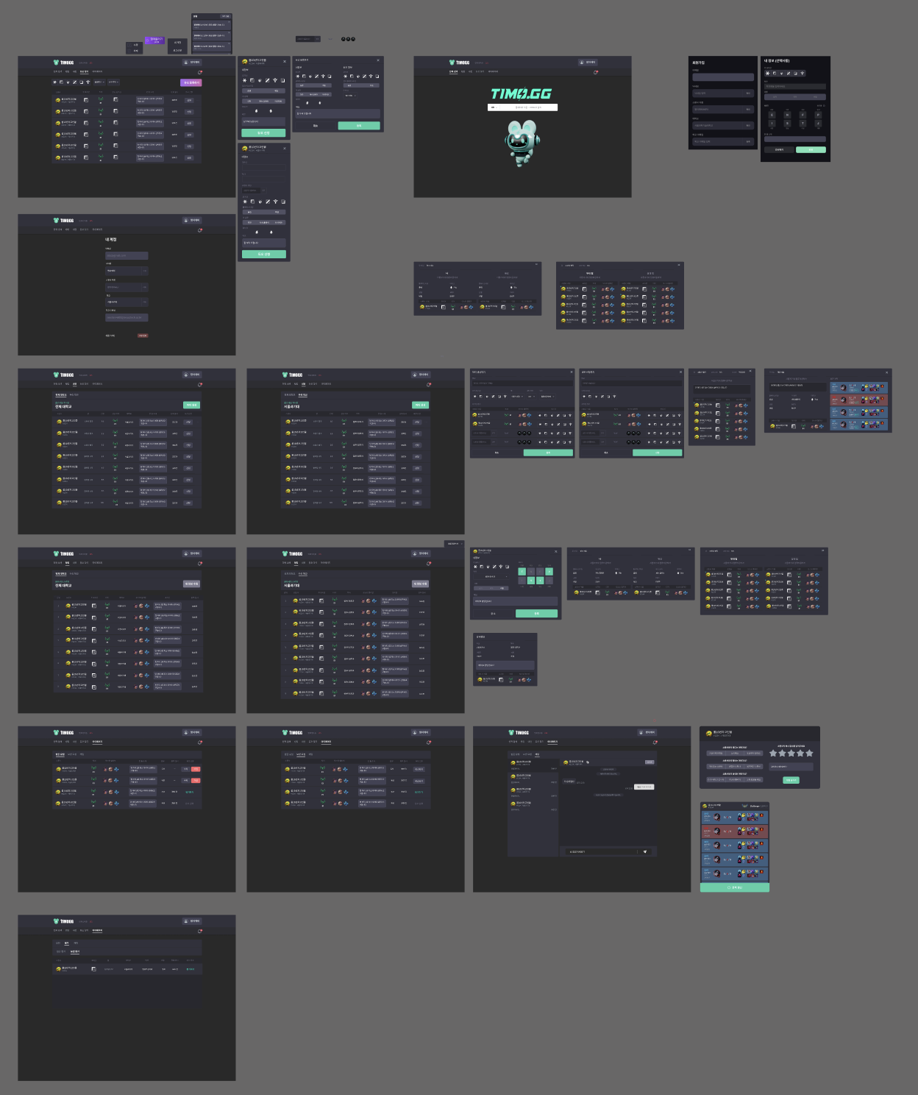This screenshot has height=1095, width=918.
Task: Click green confirm button in wide filter popup
Action: (359, 126)
